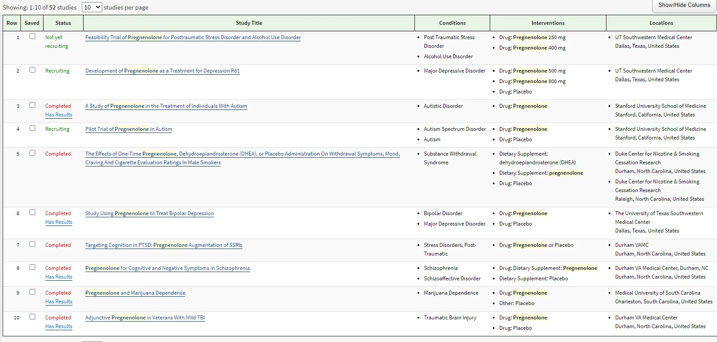Open Development of Pregnenolone for Depression R61
This screenshot has width=717, height=342.
[162, 71]
